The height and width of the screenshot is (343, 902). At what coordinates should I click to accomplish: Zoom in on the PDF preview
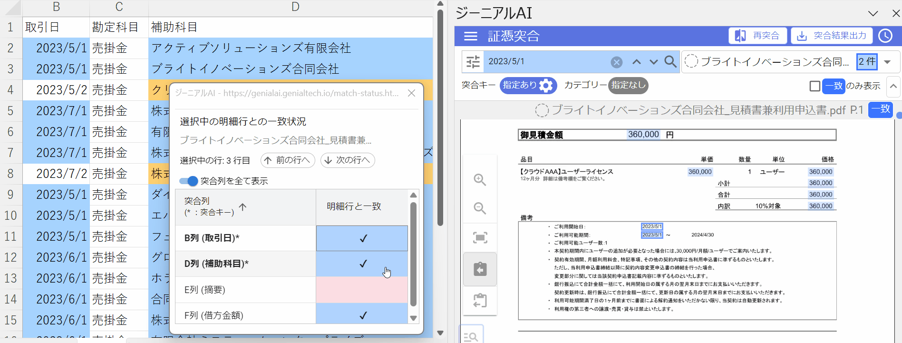480,180
